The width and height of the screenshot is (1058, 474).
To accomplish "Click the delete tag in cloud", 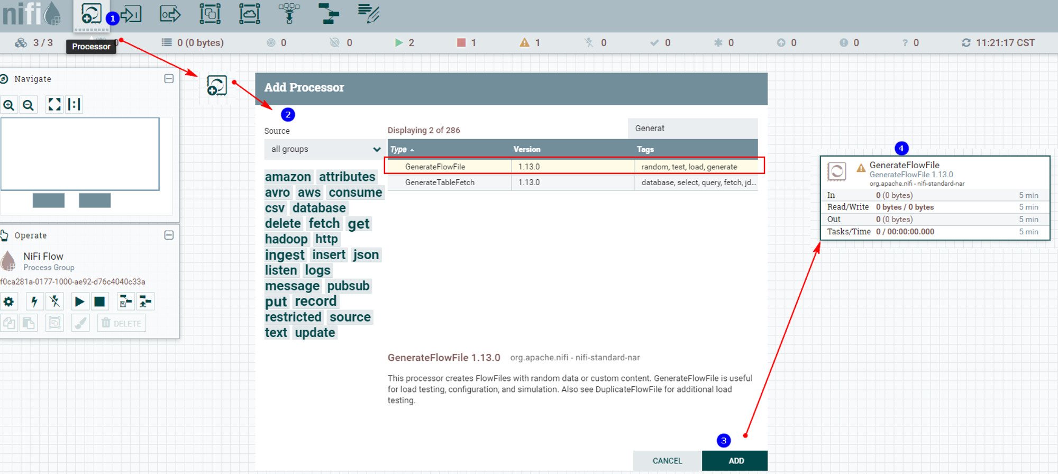I will pos(283,224).
